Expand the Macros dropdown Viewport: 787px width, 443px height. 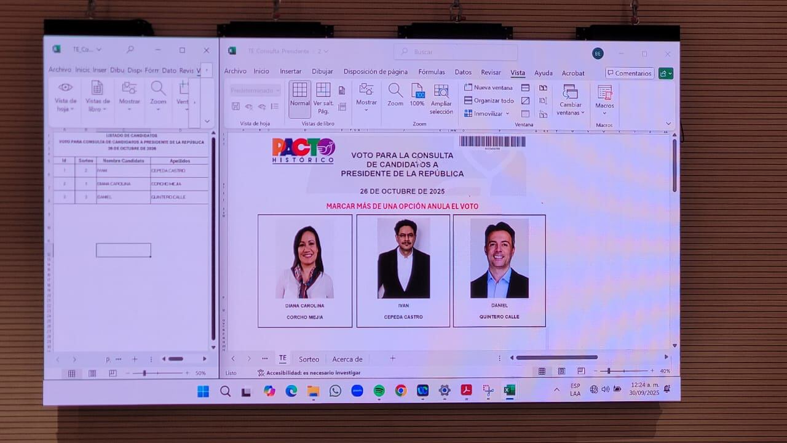pyautogui.click(x=604, y=102)
